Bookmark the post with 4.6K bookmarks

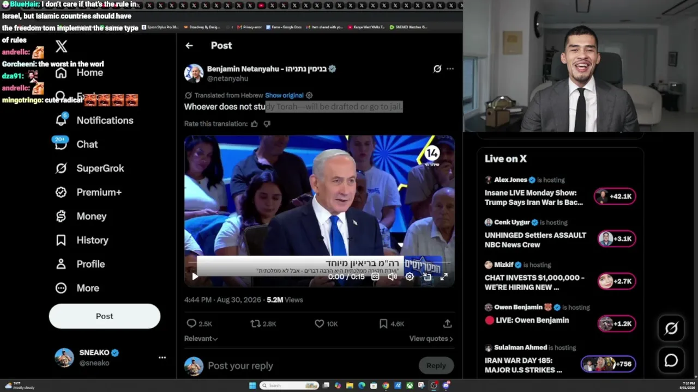(x=392, y=323)
